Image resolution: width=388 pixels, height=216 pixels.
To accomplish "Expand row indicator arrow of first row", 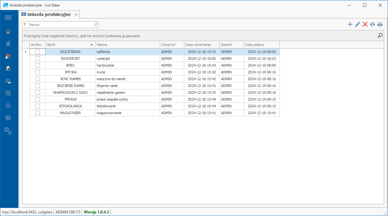I will coord(26,52).
